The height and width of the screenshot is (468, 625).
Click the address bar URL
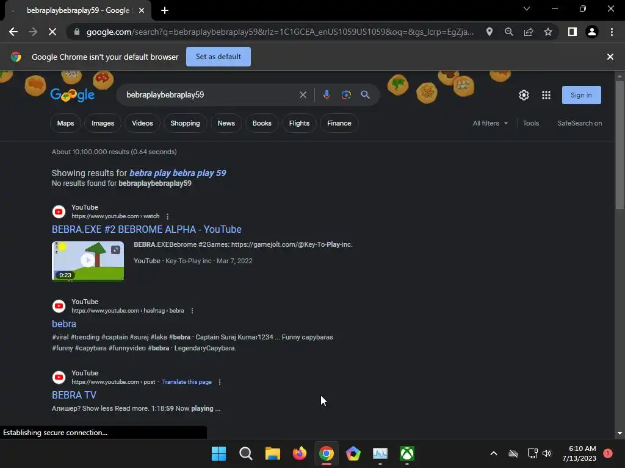pos(280,32)
